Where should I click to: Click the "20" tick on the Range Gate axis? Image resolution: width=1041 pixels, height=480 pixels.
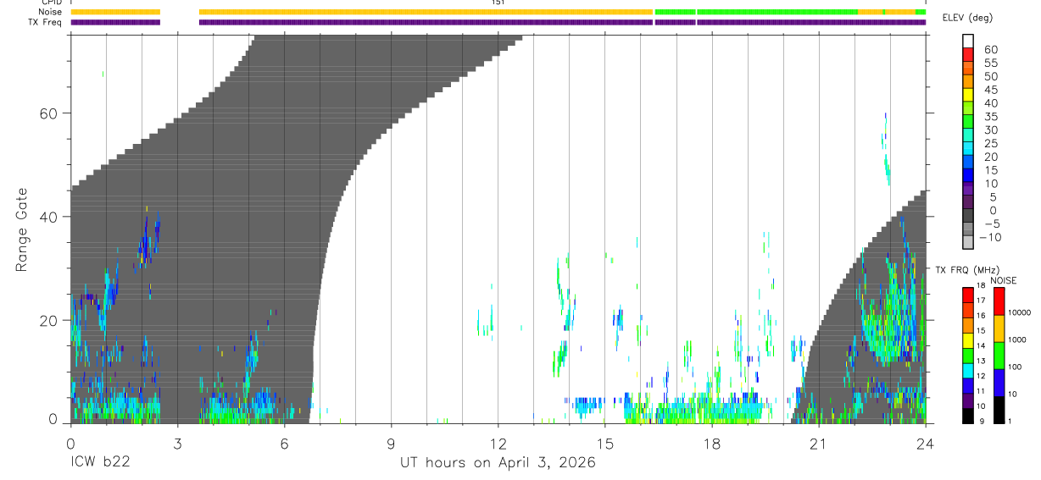(50, 320)
